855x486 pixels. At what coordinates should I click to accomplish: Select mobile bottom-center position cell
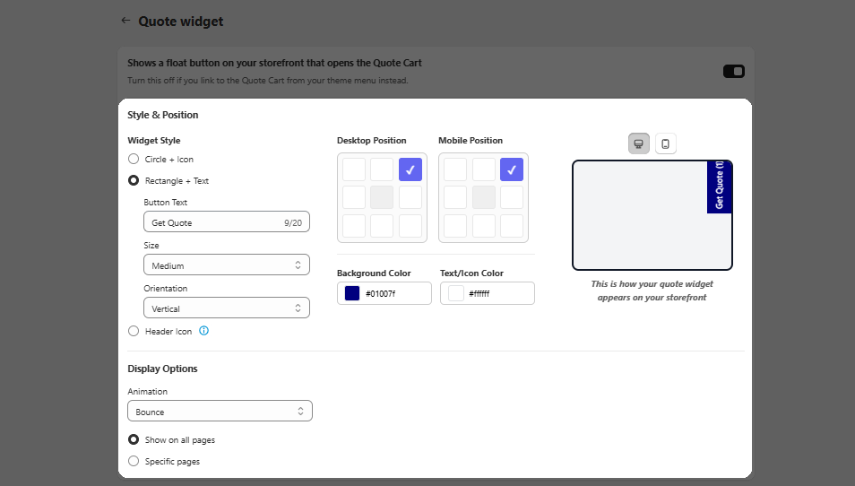point(484,226)
